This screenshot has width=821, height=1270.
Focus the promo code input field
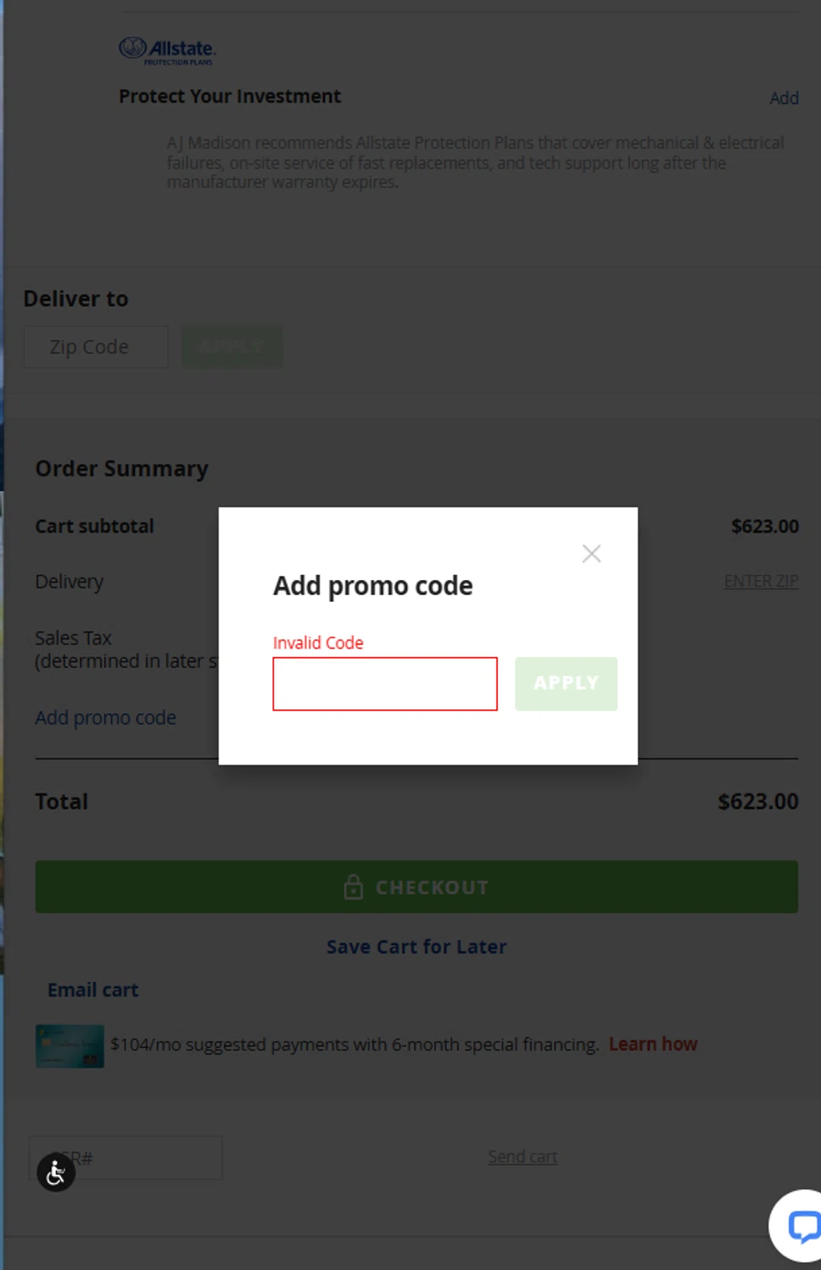[x=384, y=684]
